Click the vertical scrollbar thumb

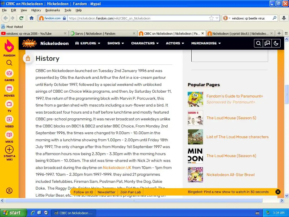(287, 94)
